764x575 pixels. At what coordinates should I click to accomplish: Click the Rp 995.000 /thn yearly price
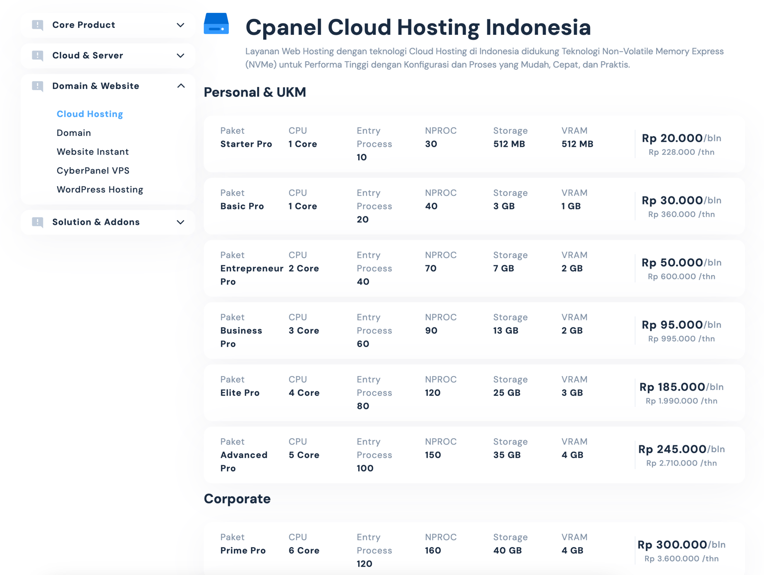coord(681,339)
